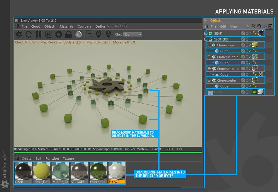
Task: Toggle the enable checkmark for Cloner.inner
Action: 250,45
